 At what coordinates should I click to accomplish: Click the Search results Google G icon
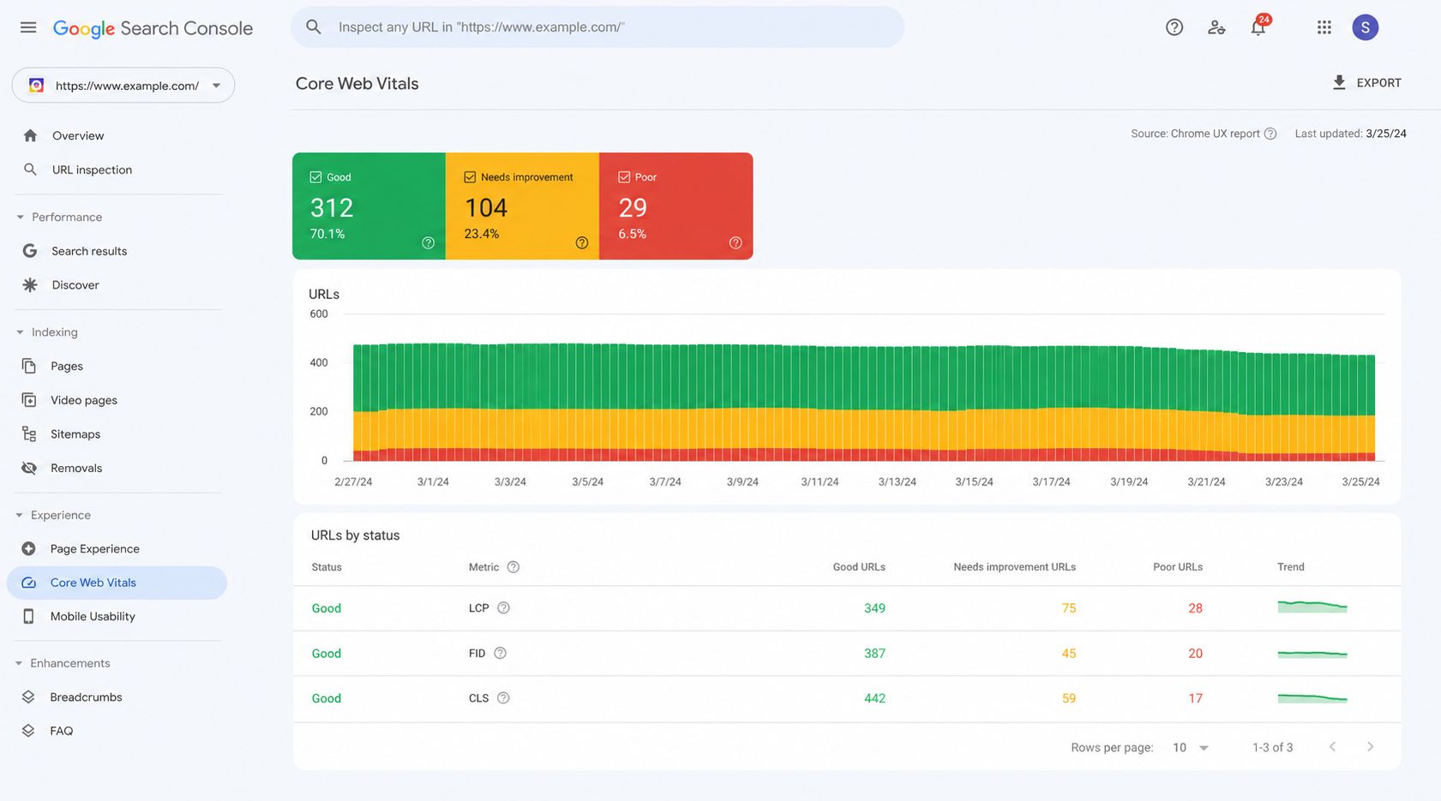coord(30,251)
